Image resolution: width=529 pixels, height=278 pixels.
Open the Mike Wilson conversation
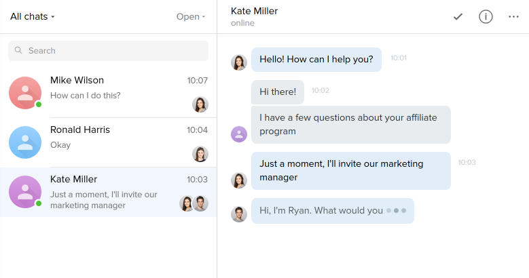coord(108,93)
